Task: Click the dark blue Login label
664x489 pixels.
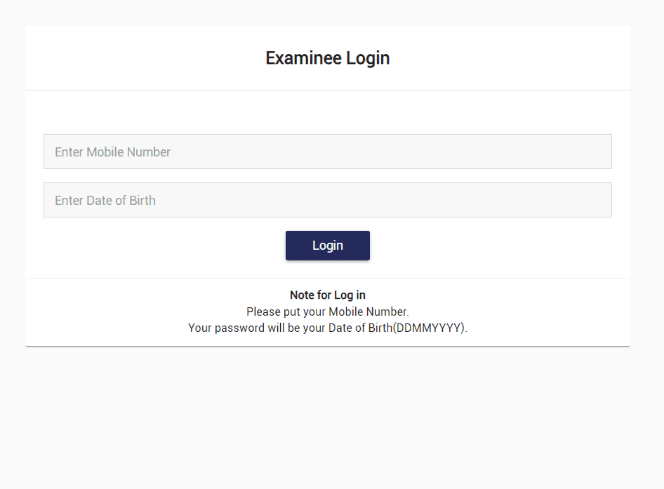Action: (328, 246)
